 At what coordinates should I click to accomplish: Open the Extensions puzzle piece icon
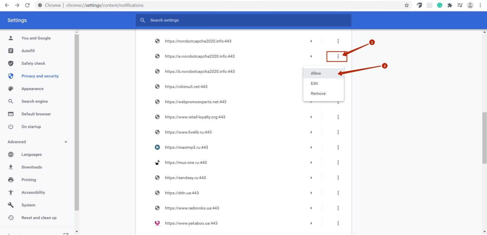(450, 5)
